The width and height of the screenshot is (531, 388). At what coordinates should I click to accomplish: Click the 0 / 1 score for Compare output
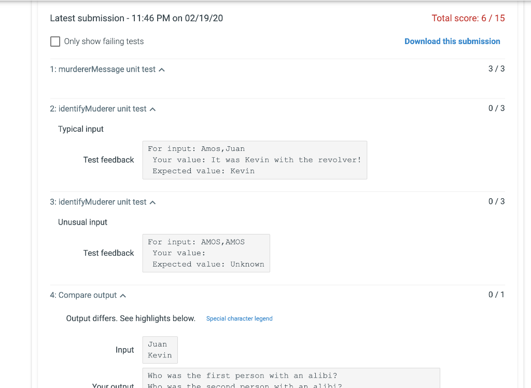(x=496, y=295)
